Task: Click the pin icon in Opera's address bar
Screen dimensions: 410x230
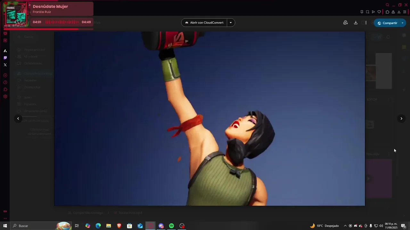Action: (x=362, y=12)
